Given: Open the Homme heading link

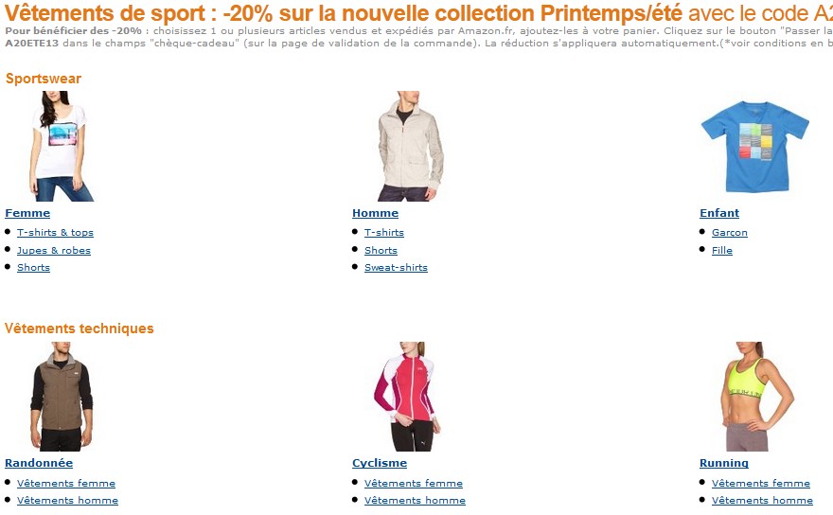Looking at the screenshot, I should tap(375, 213).
